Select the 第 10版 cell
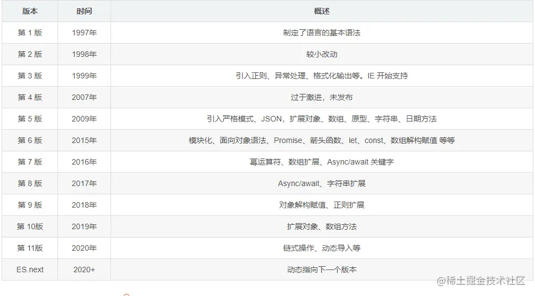This screenshot has height=296, width=535. 30,226
